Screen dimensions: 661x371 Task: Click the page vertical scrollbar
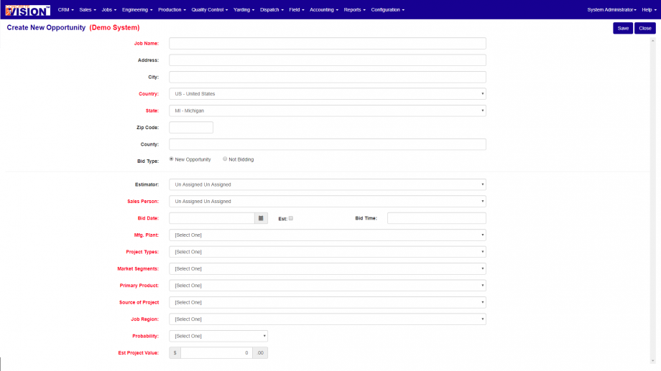point(652,200)
